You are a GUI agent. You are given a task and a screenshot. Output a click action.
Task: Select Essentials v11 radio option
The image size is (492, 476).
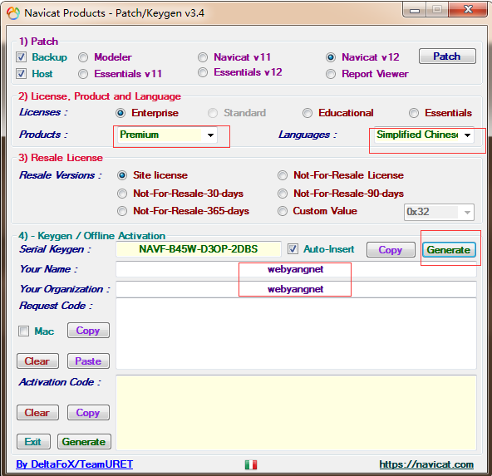[83, 74]
